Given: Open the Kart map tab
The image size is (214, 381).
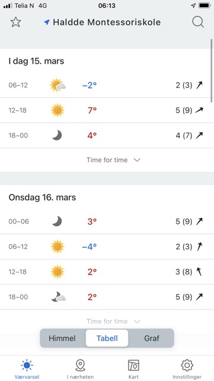Looking at the screenshot, I should coord(133,369).
